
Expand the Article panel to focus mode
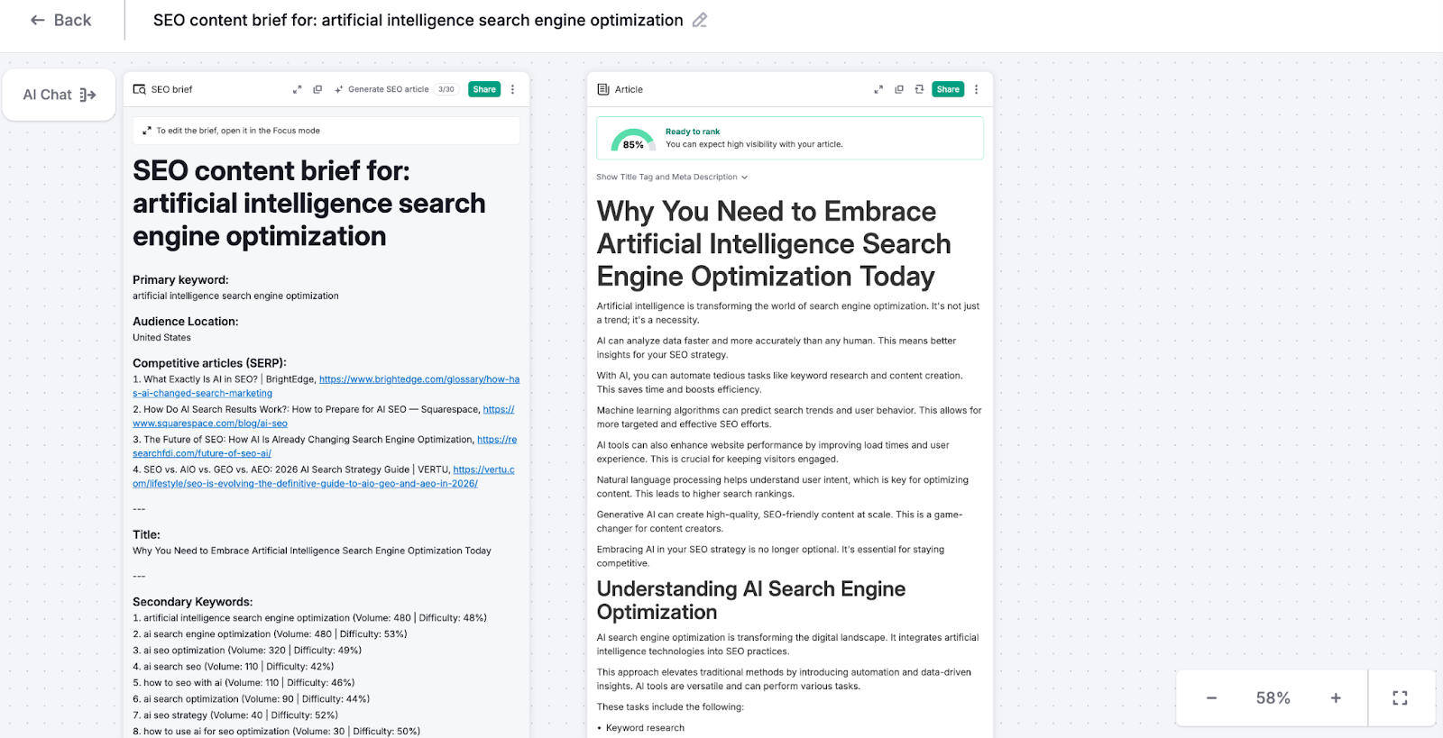click(x=878, y=89)
